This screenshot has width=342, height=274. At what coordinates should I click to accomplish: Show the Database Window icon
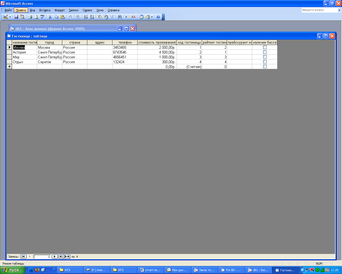coord(141,17)
